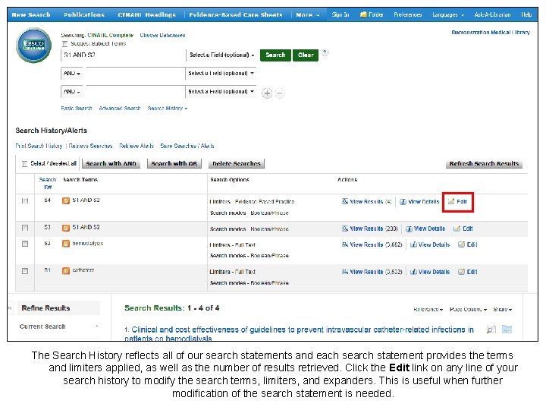
Task: Open Preferences in top bar
Action: coord(408,14)
